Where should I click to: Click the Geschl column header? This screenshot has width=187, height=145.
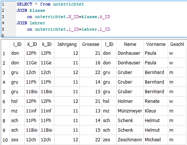point(177,44)
